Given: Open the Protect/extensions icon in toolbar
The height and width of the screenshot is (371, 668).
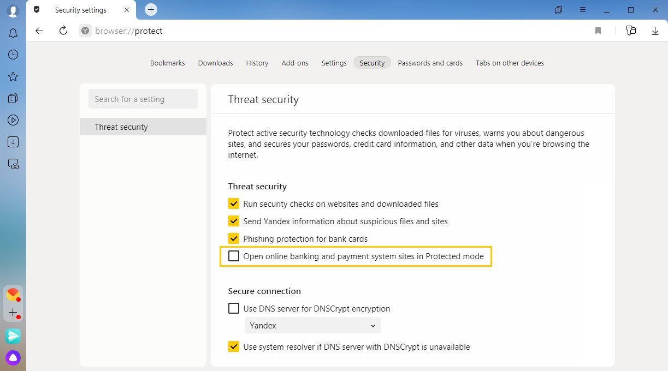Looking at the screenshot, I should (x=631, y=31).
